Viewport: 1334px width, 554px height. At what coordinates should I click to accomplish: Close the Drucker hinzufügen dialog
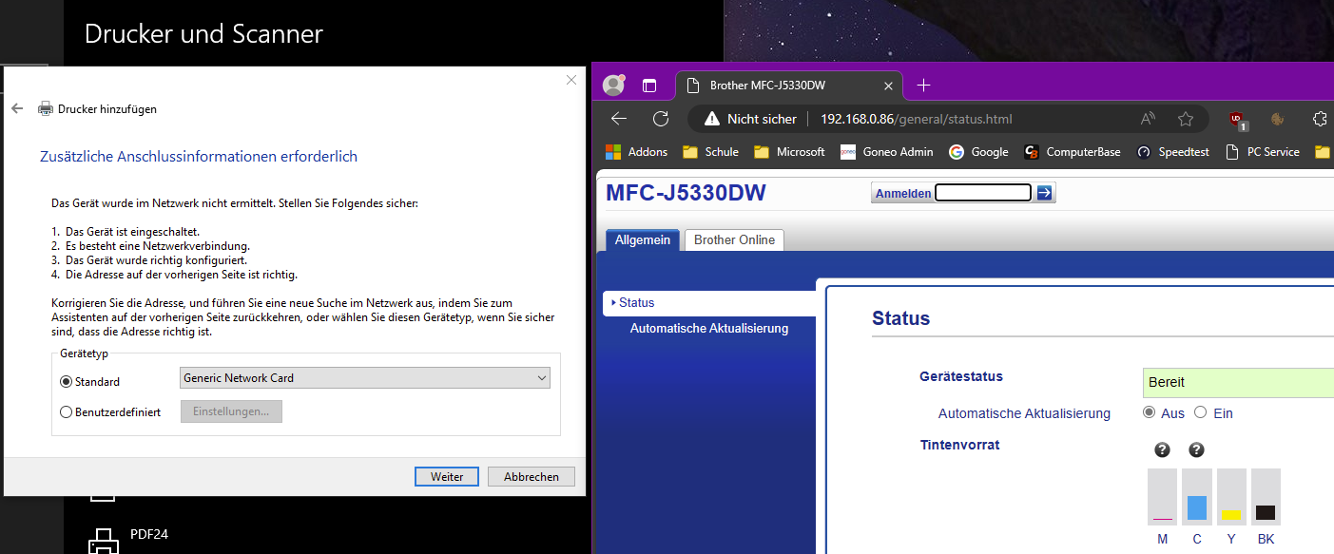[571, 80]
